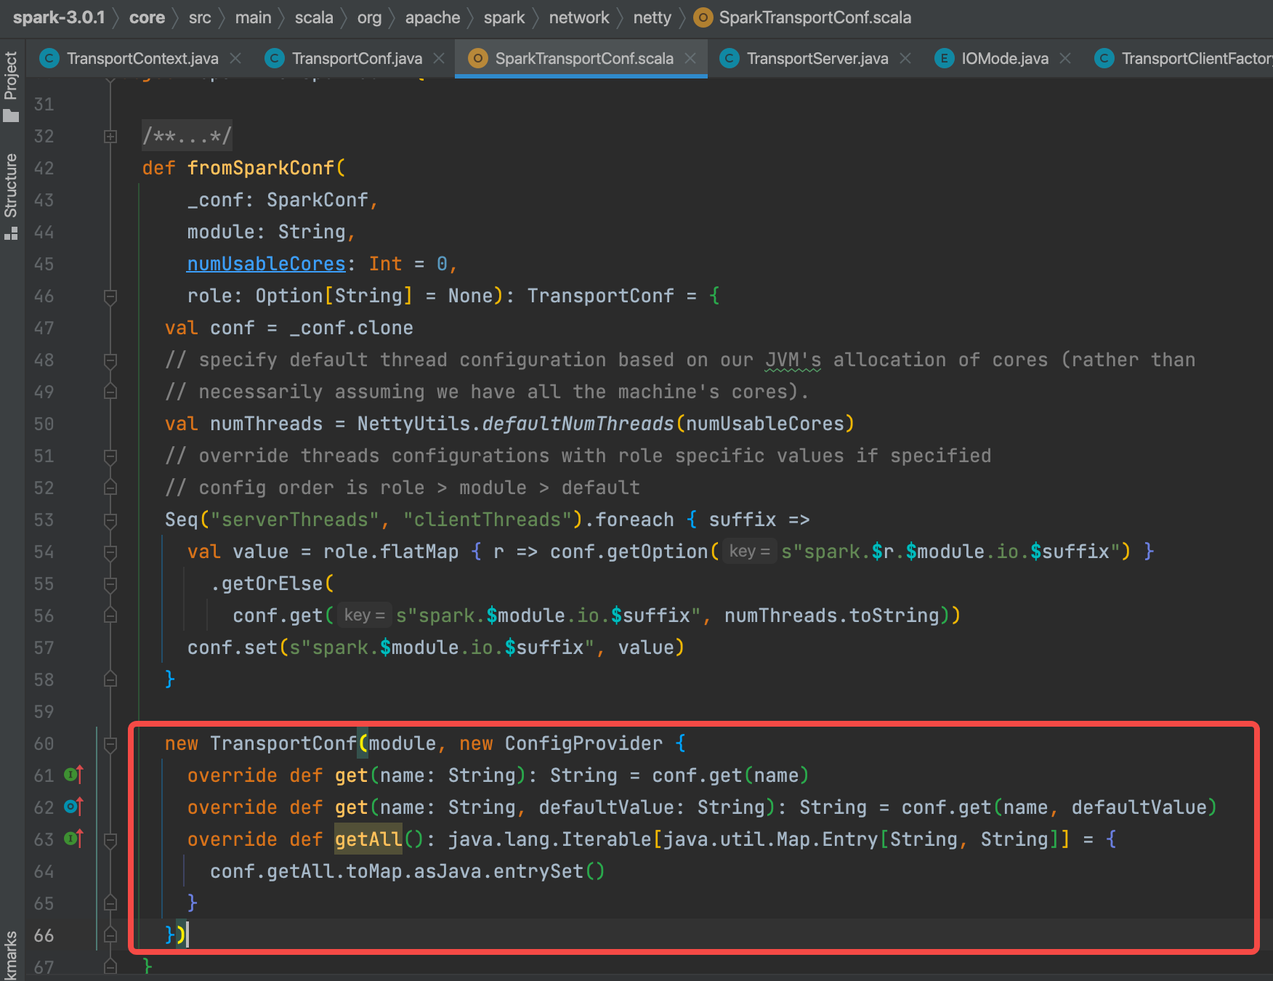
Task: Click the folded /**...*/ comment placeholder
Action: 187,136
